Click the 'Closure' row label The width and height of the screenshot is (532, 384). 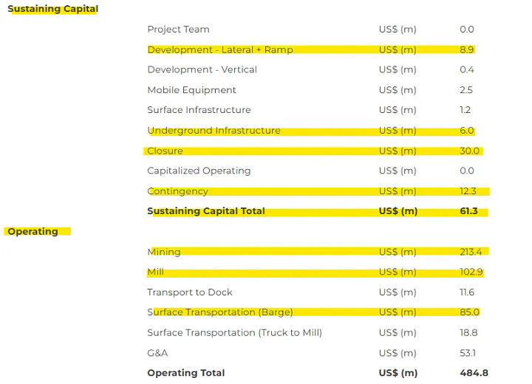165,151
